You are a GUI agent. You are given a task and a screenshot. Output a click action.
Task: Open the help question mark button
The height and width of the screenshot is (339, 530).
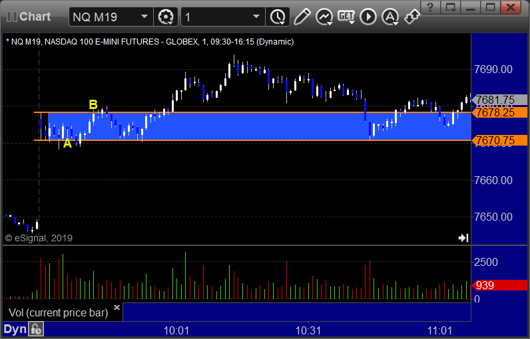[x=430, y=7]
